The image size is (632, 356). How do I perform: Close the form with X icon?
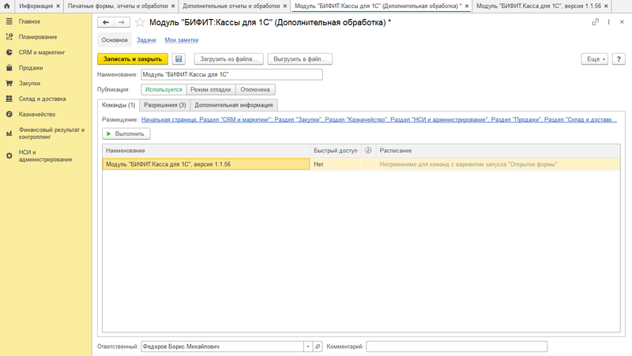click(622, 22)
